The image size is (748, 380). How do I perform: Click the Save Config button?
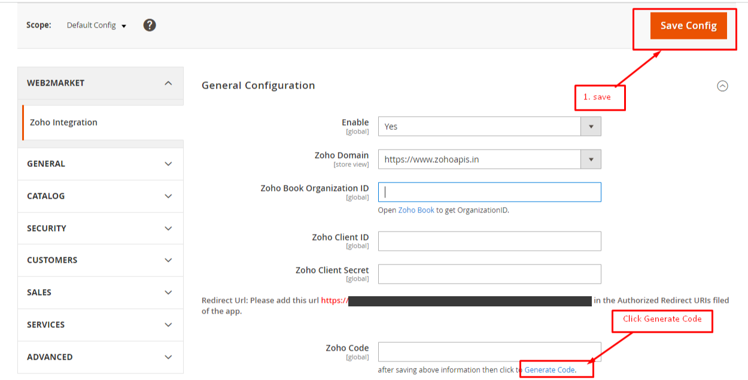tap(688, 26)
